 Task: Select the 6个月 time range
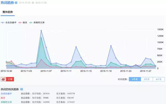tap(159, 79)
